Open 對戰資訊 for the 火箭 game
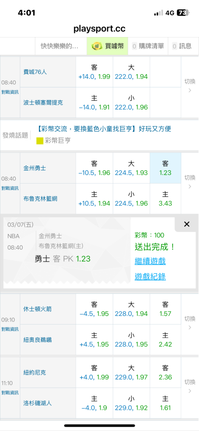The width and height of the screenshot is (199, 431). [10, 329]
